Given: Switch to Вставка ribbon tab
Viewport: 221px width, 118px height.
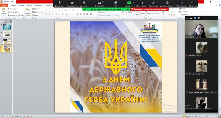Looking at the screenshot, I should (21, 5).
